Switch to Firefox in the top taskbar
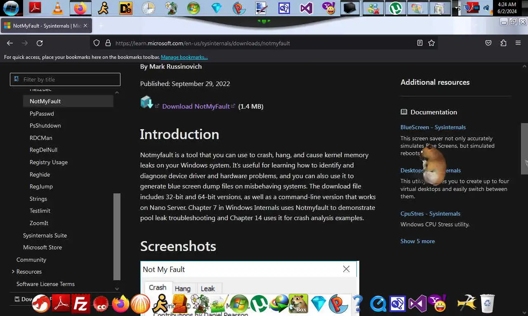The image size is (528, 316). pos(80,8)
